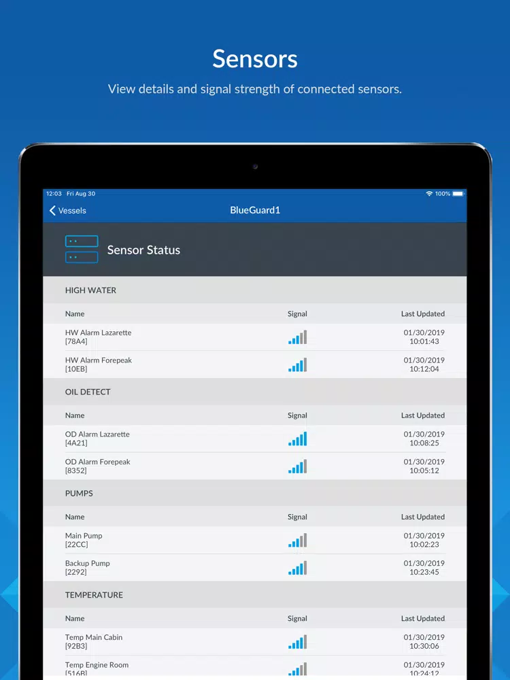
Task: Select the Temp Main Cabin [92B3] name
Action: coord(94,641)
